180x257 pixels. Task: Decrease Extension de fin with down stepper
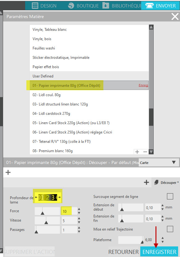[x=162, y=220]
